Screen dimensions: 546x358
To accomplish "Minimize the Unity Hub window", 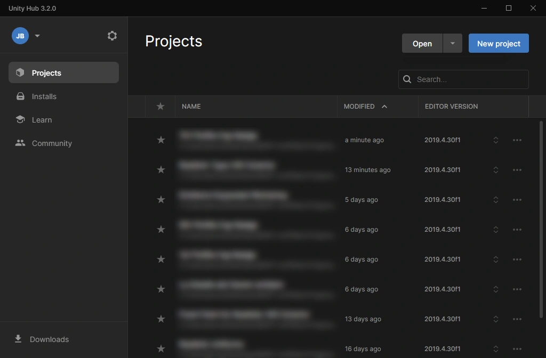I will pyautogui.click(x=484, y=8).
